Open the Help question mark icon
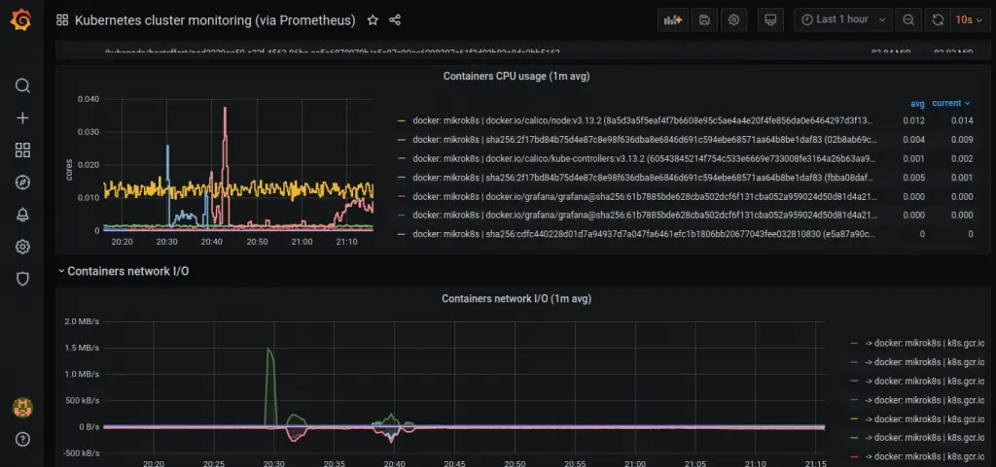Screen dimensions: 996x467 (x=22, y=439)
